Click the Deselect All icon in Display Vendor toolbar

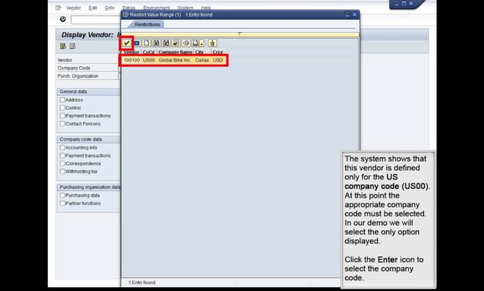point(73,46)
